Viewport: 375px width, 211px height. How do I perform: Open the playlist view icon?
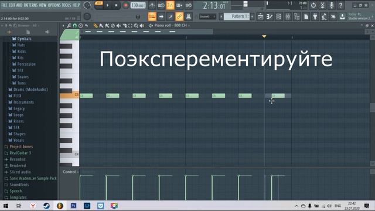point(260,16)
